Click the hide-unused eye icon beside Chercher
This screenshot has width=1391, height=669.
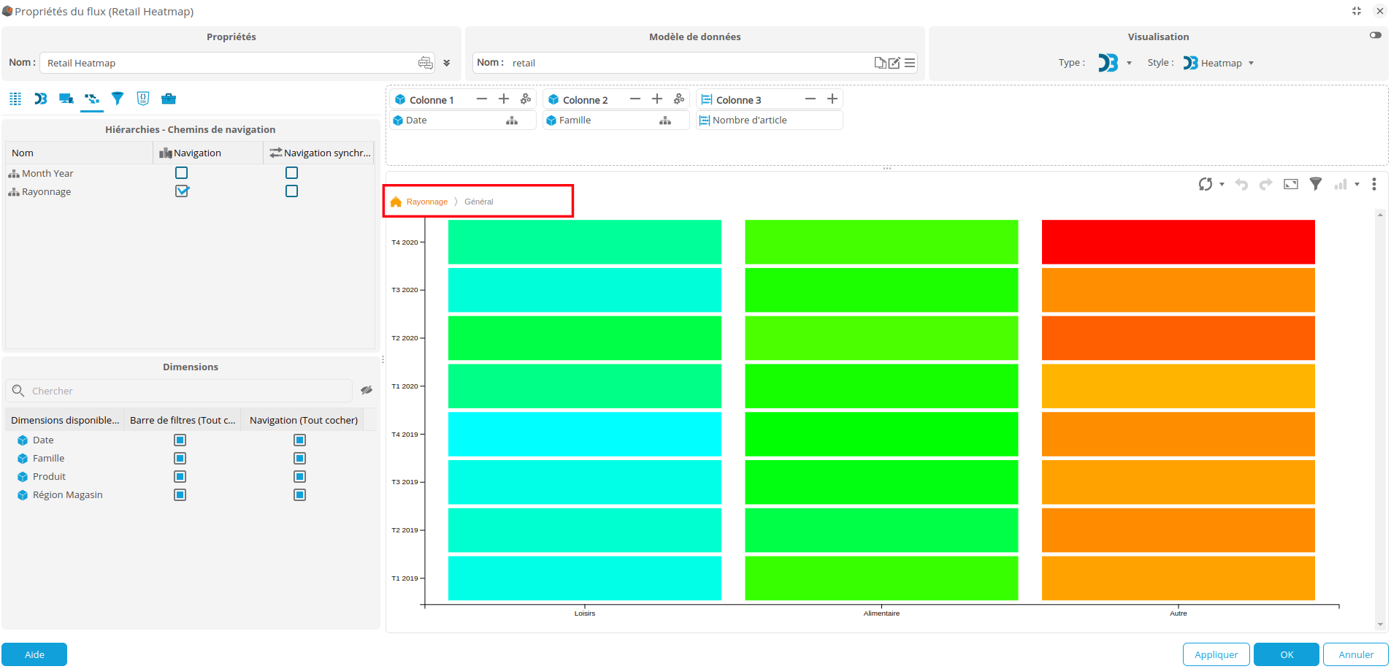[367, 390]
